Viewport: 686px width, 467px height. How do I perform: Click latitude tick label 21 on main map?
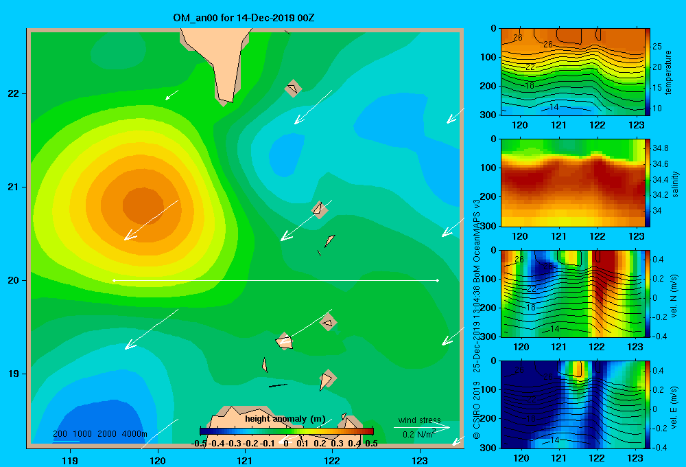14,187
